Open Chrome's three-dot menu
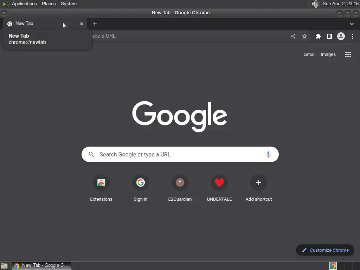 [x=352, y=36]
